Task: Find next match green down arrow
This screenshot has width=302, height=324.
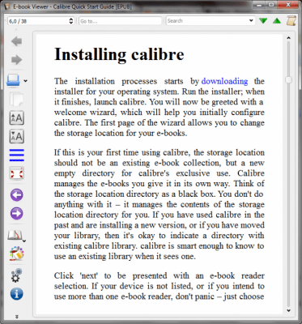Action: point(263,21)
